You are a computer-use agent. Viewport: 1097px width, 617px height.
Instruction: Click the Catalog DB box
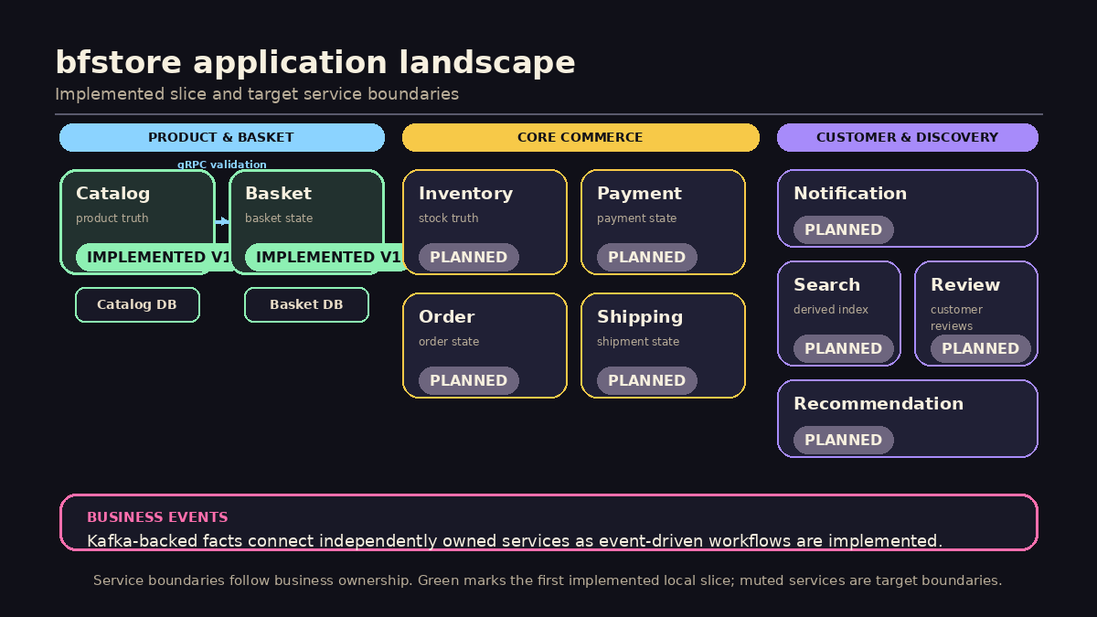pos(137,304)
